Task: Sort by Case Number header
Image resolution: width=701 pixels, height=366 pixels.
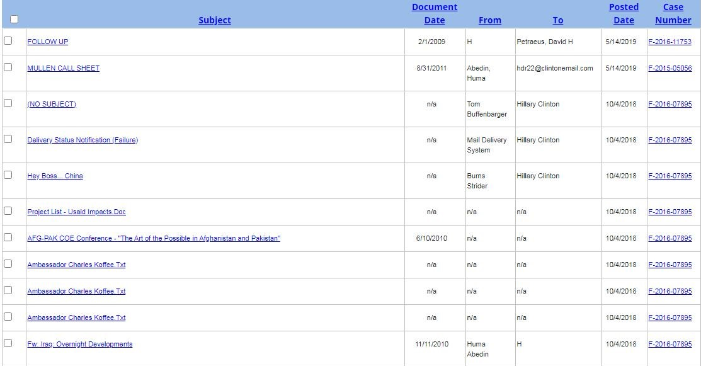Action: [673, 13]
